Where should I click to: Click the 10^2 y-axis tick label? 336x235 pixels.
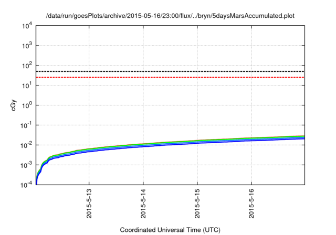27,66
